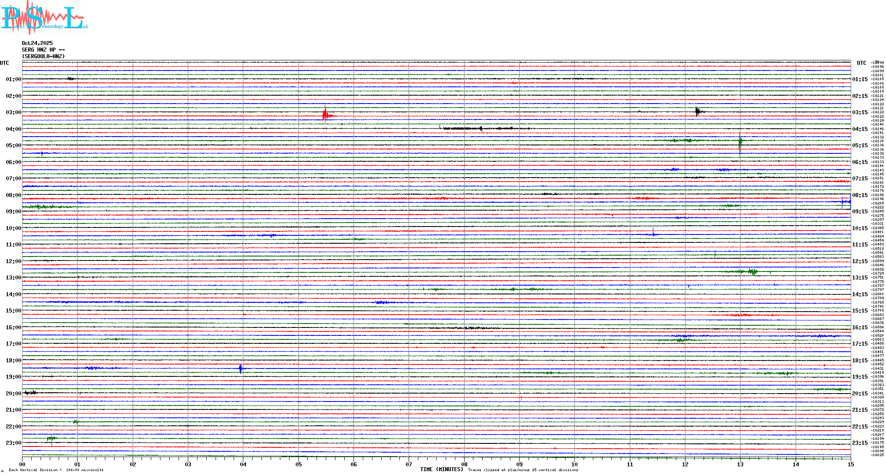Click the blue spike near minute 4 at 18:00
The image size is (886, 476).
click(x=240, y=368)
